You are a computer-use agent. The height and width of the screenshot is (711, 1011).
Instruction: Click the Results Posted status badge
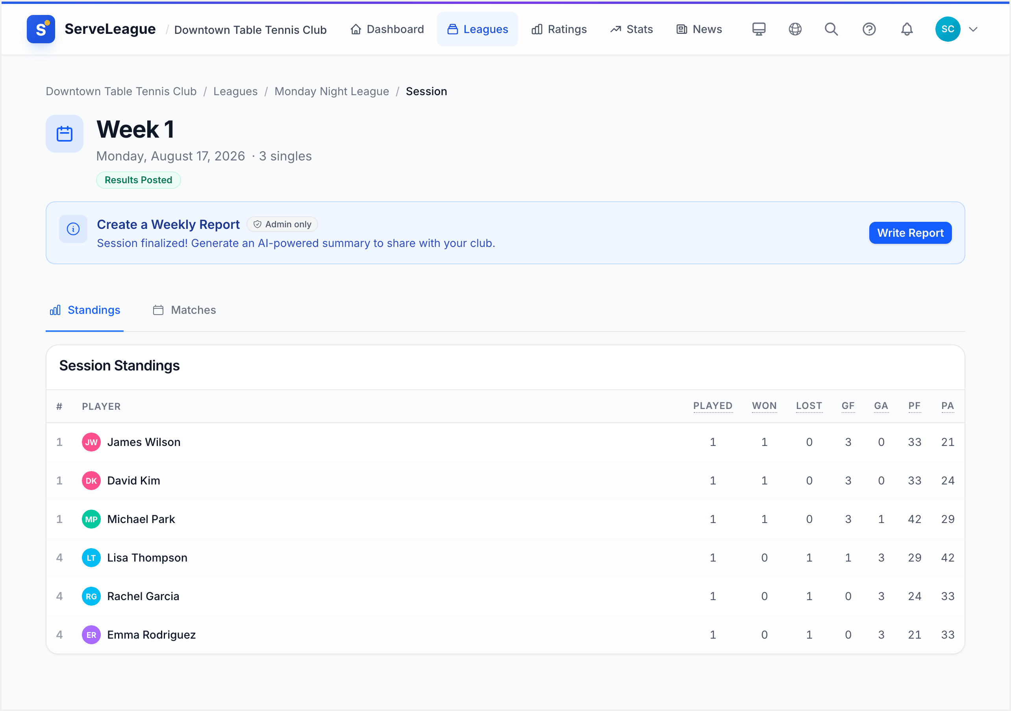click(x=138, y=180)
